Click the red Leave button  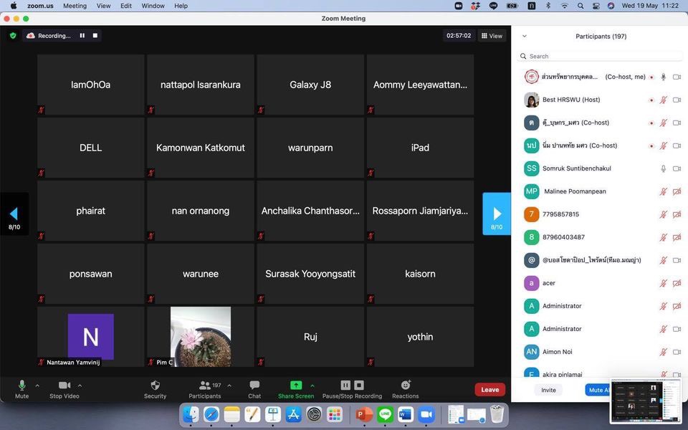tap(489, 390)
